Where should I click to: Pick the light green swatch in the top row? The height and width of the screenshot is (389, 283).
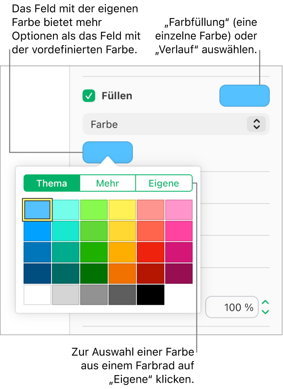click(94, 210)
